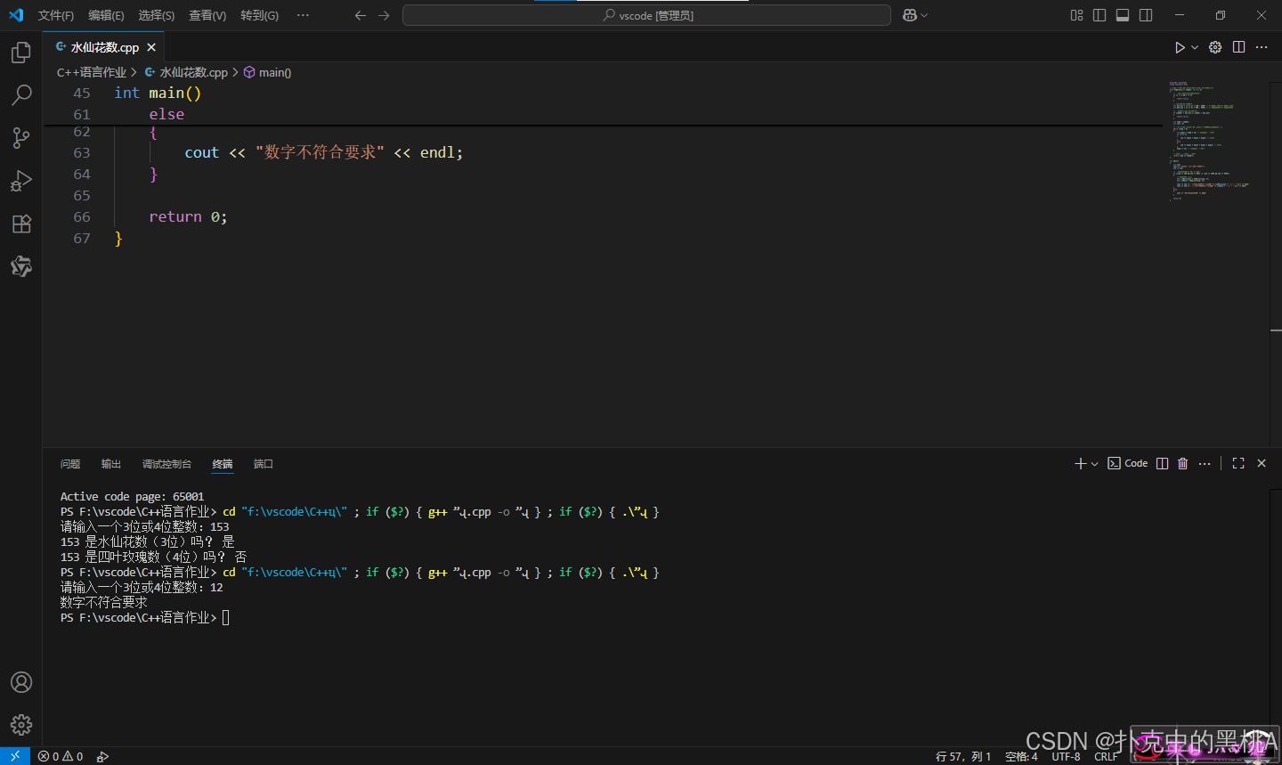The image size is (1282, 765).
Task: Split the editor to the right
Action: pyautogui.click(x=1238, y=47)
